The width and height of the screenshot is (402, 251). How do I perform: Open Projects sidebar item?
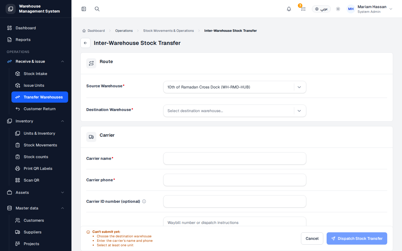[40, 244]
